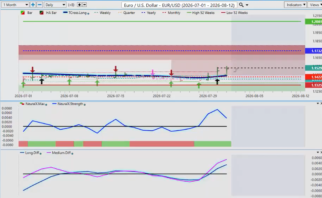The width and height of the screenshot is (322, 198).
Task: Open the 1 Month time range dropdown
Action: point(15,5)
